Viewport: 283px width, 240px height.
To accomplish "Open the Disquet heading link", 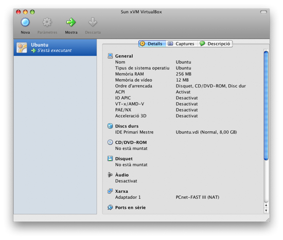I will (x=124, y=159).
